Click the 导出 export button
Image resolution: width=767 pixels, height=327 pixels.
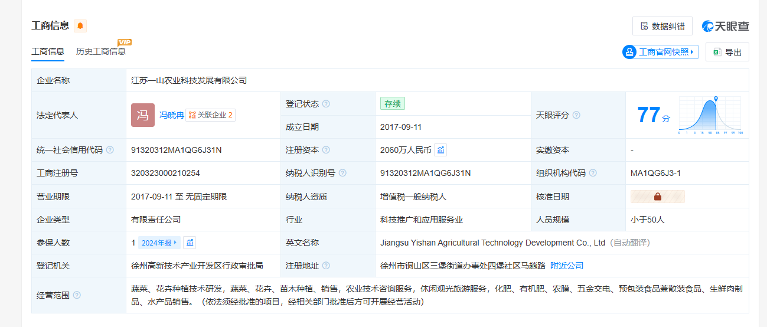pyautogui.click(x=727, y=52)
